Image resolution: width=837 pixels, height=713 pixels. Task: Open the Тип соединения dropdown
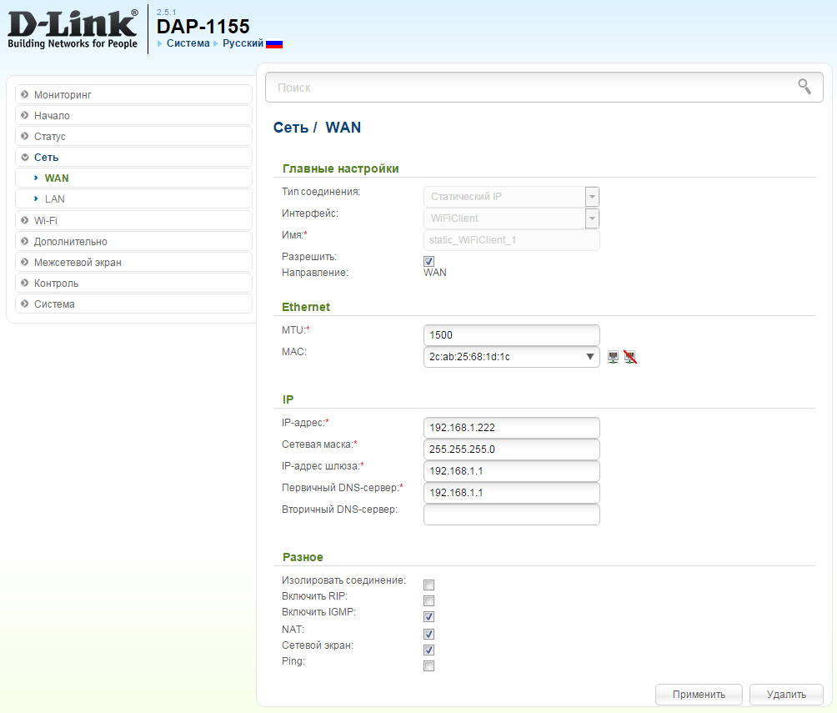tap(592, 197)
